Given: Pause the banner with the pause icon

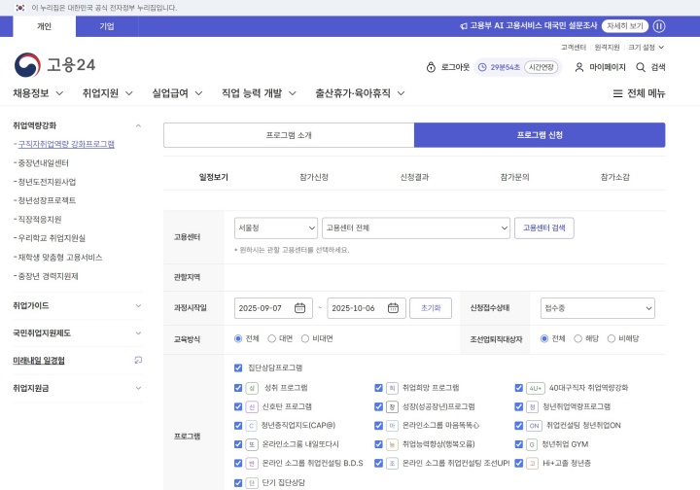Looking at the screenshot, I should click(659, 26).
